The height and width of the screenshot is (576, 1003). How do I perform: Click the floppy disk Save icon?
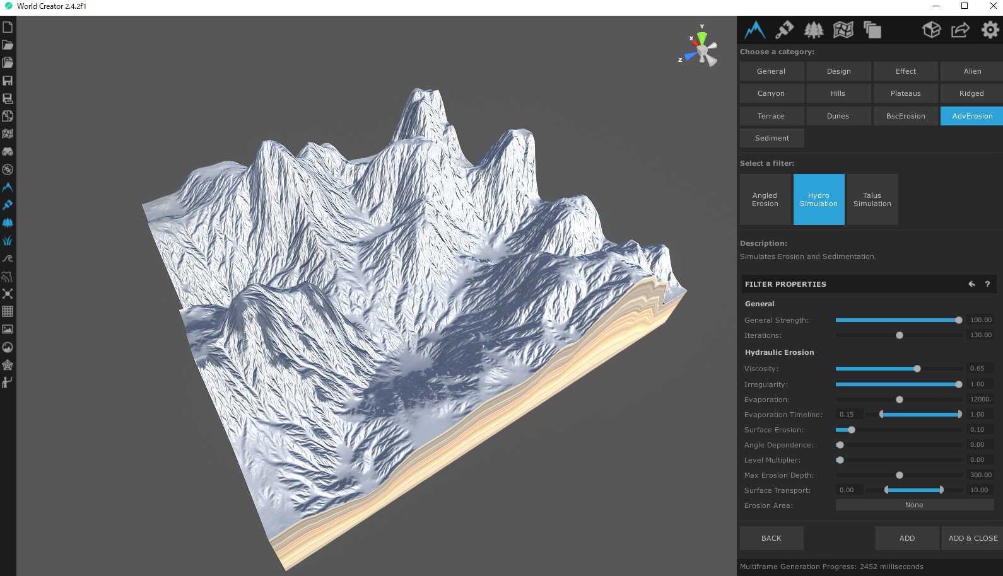pos(8,81)
